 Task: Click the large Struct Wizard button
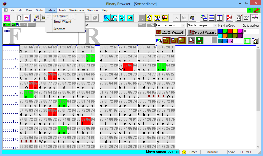pos(202,32)
